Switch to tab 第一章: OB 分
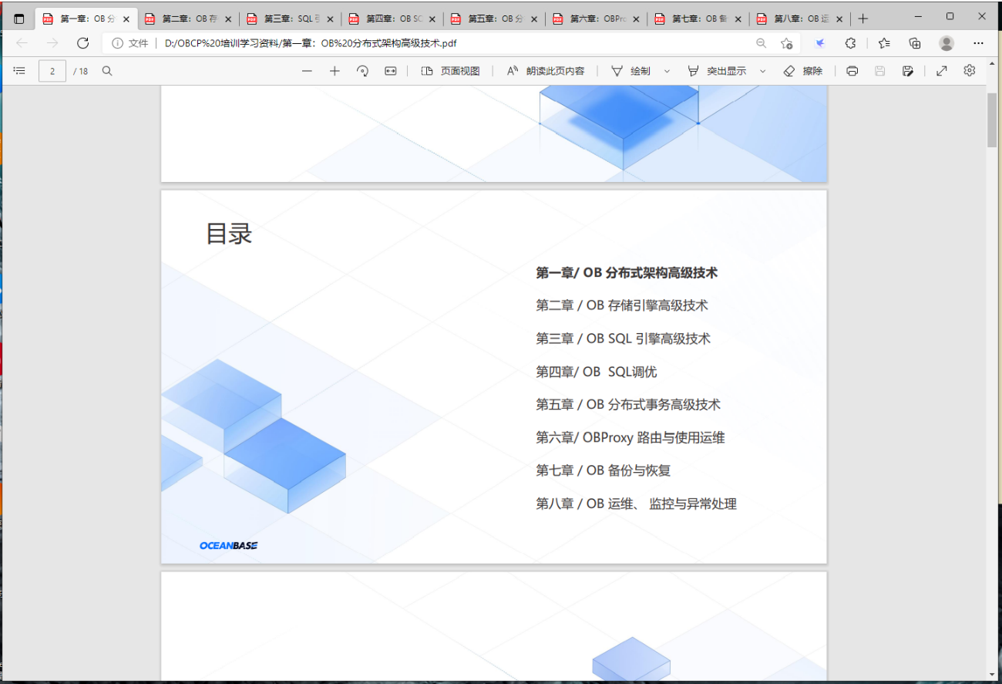This screenshot has width=1002, height=684. coord(86,19)
